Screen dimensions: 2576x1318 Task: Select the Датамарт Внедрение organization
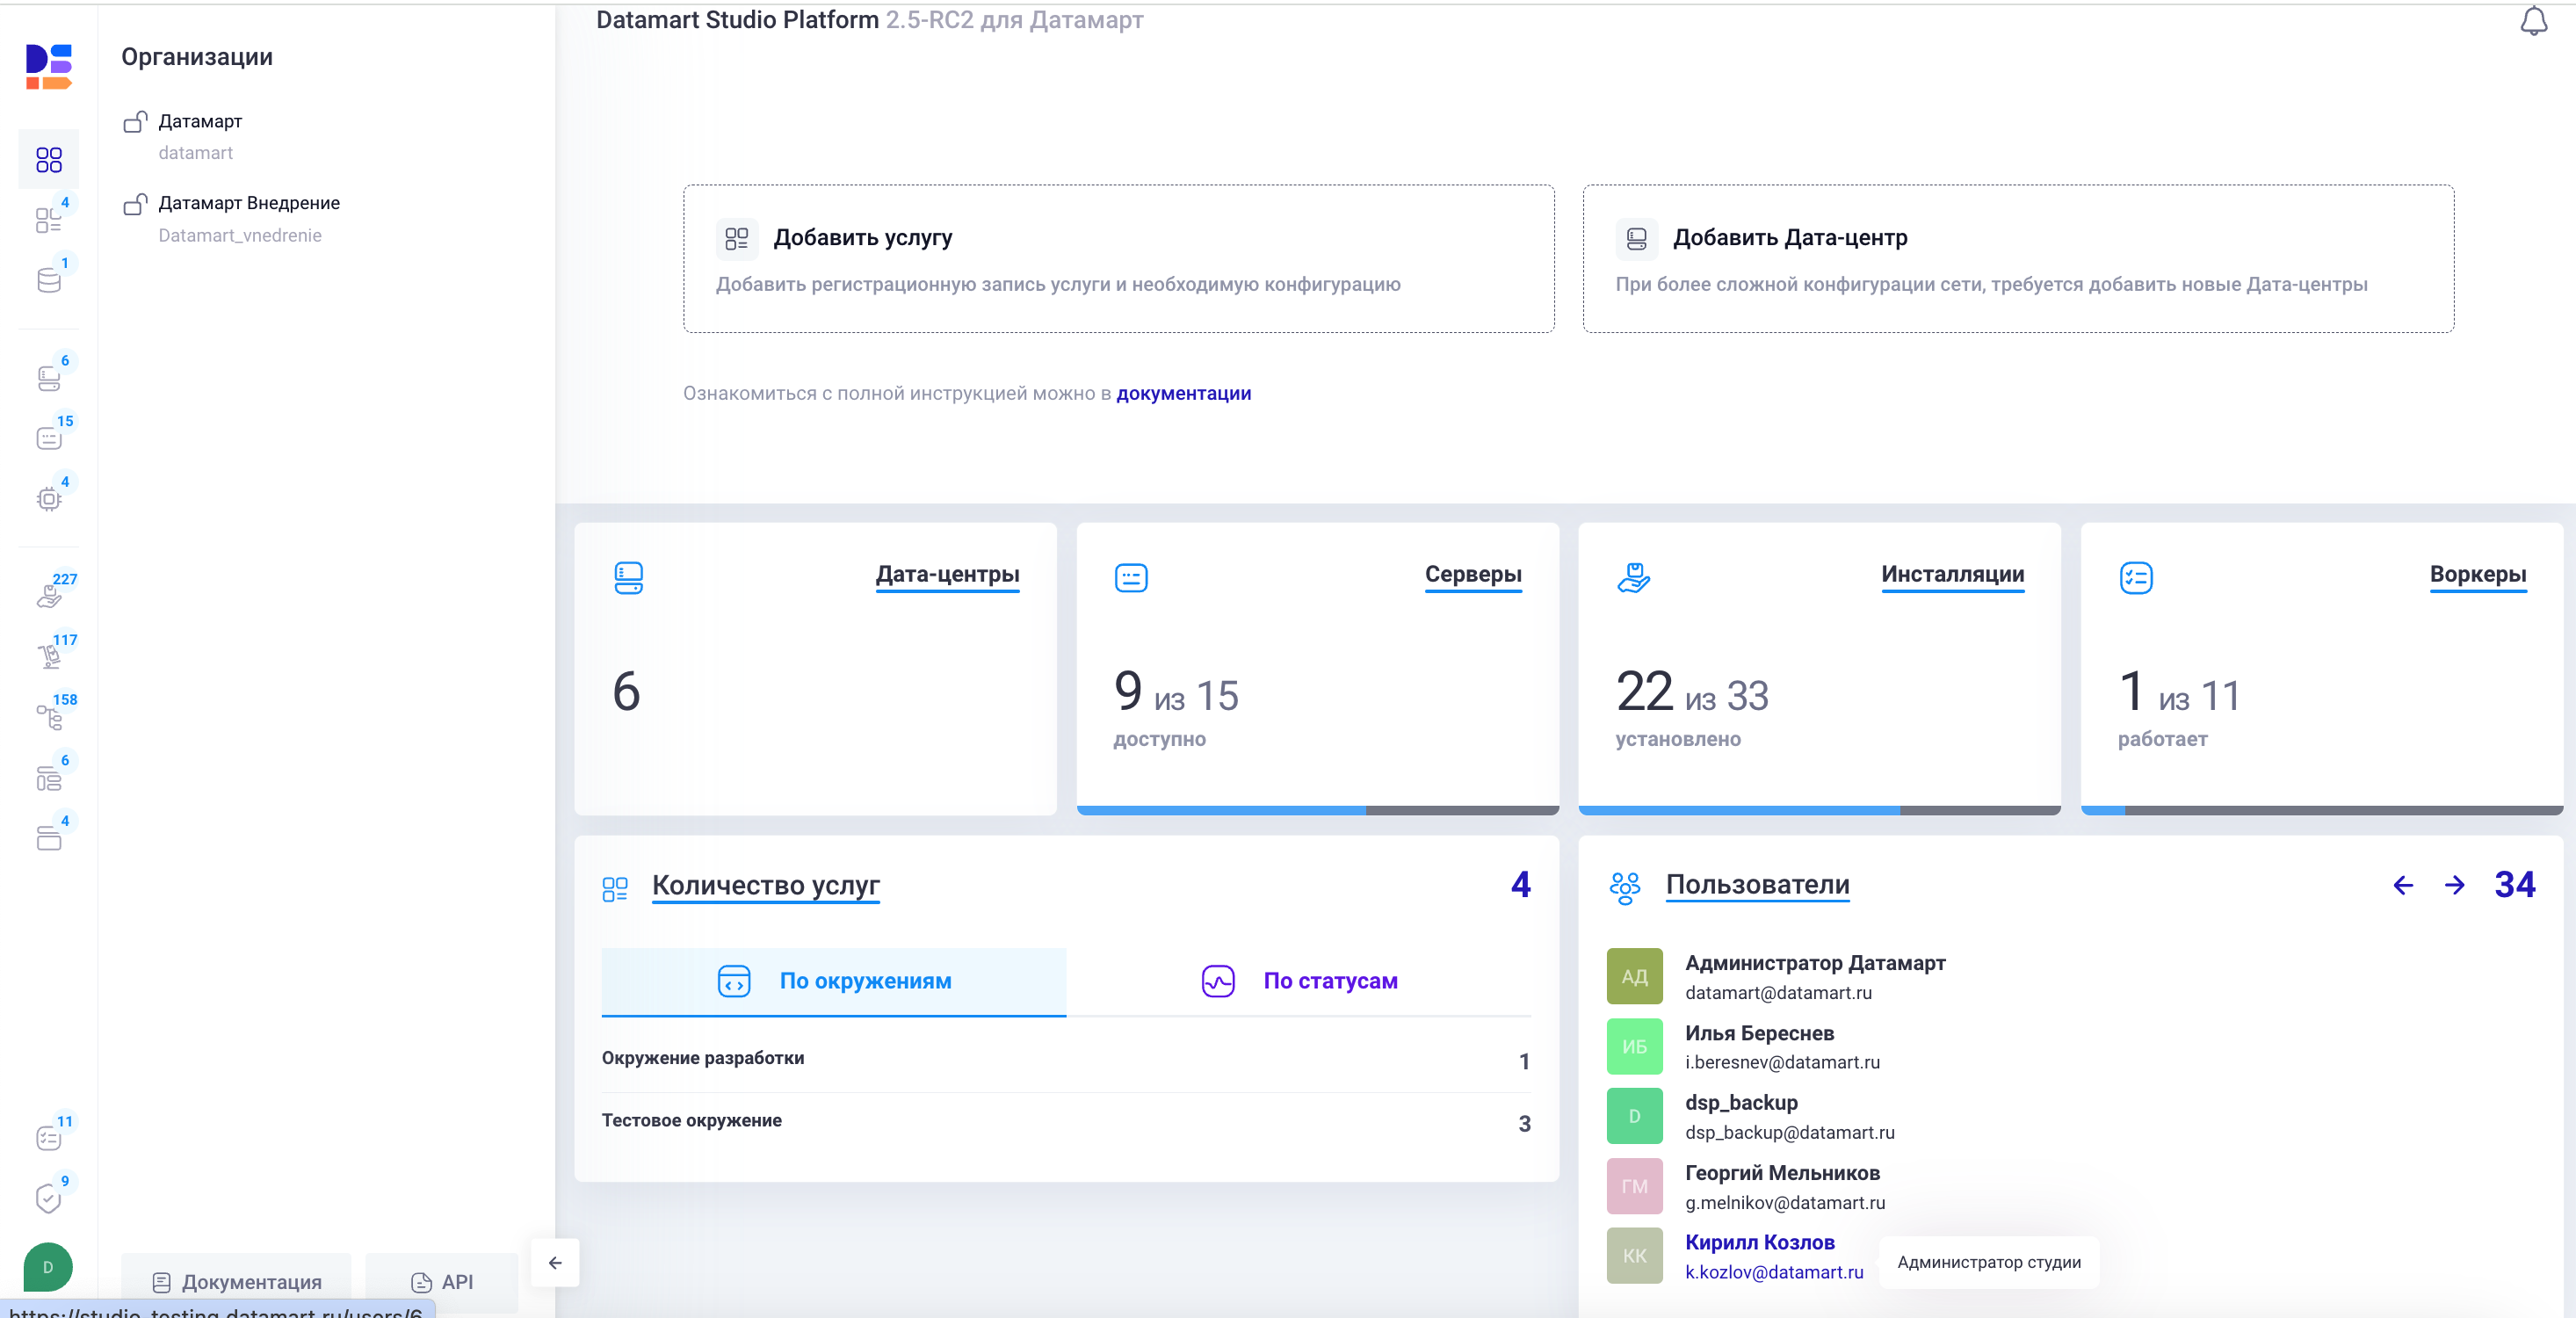(249, 203)
